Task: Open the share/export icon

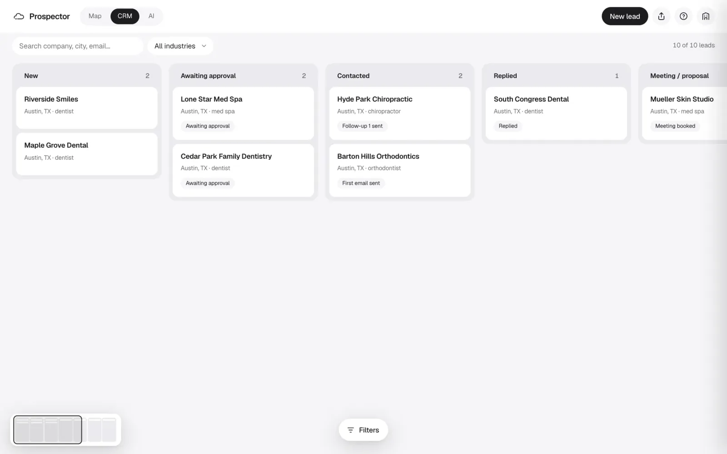Action: pos(661,16)
